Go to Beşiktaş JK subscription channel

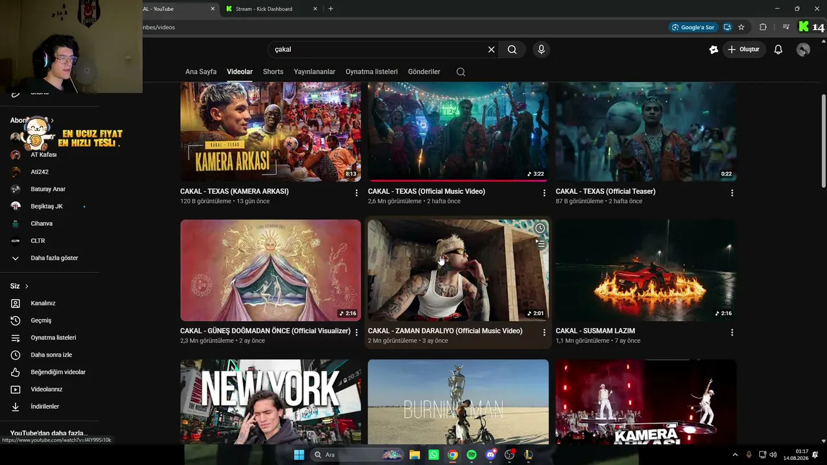click(47, 206)
